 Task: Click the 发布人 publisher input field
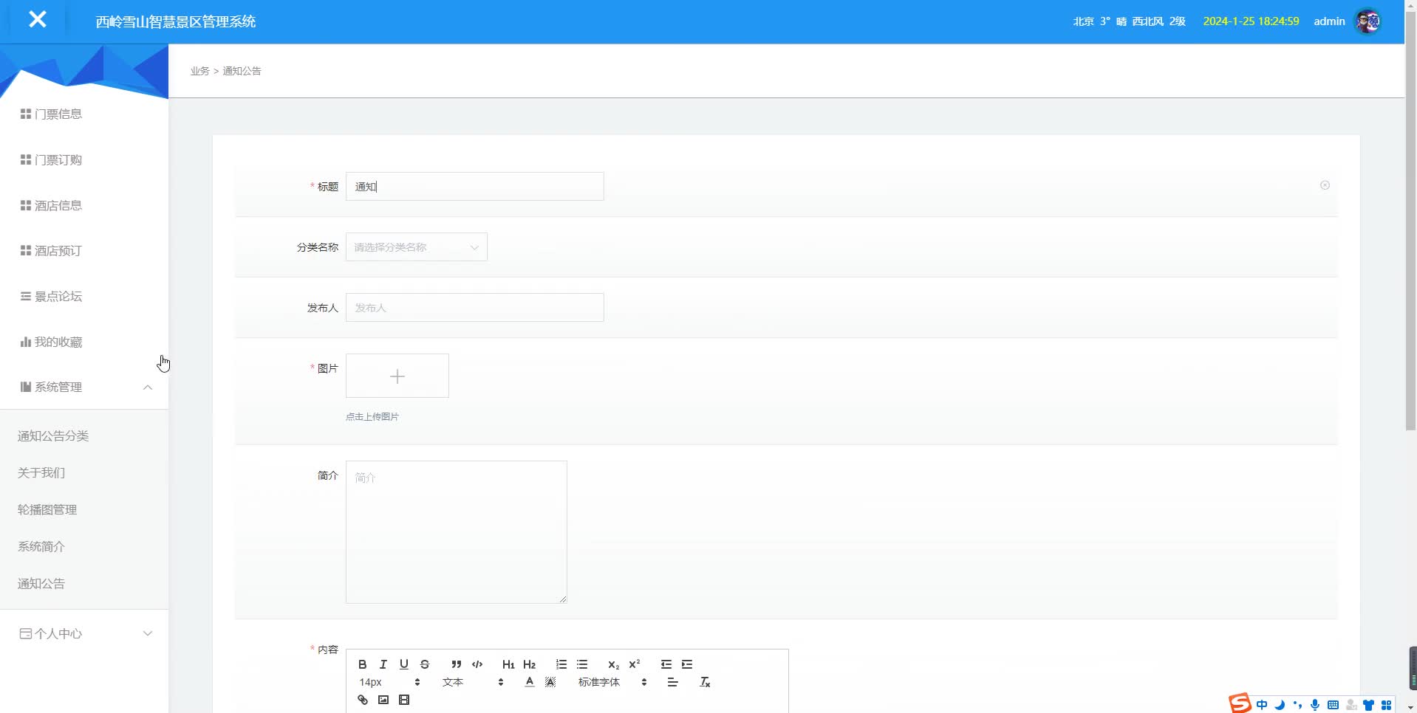[x=475, y=308]
